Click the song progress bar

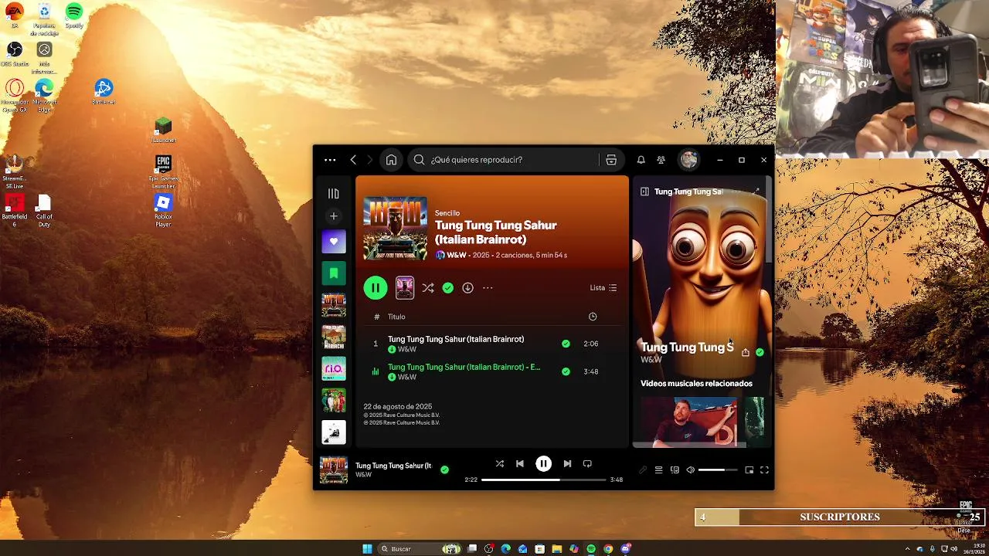pos(544,480)
